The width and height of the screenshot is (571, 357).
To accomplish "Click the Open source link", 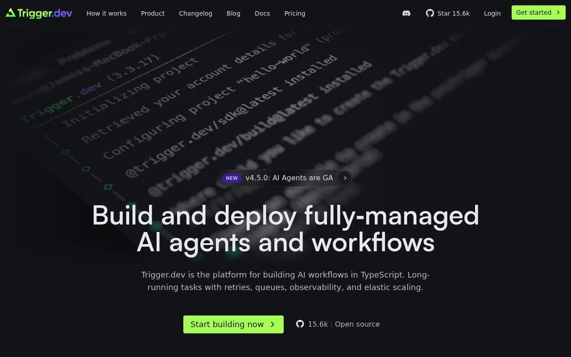I will point(357,324).
